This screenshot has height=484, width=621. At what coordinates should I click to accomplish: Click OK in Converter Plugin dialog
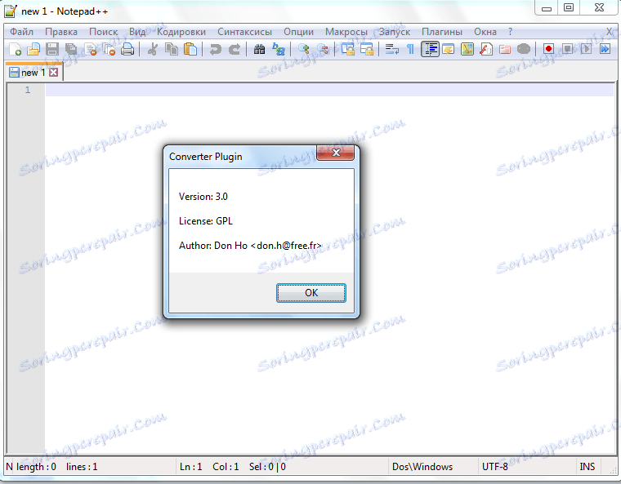(310, 293)
